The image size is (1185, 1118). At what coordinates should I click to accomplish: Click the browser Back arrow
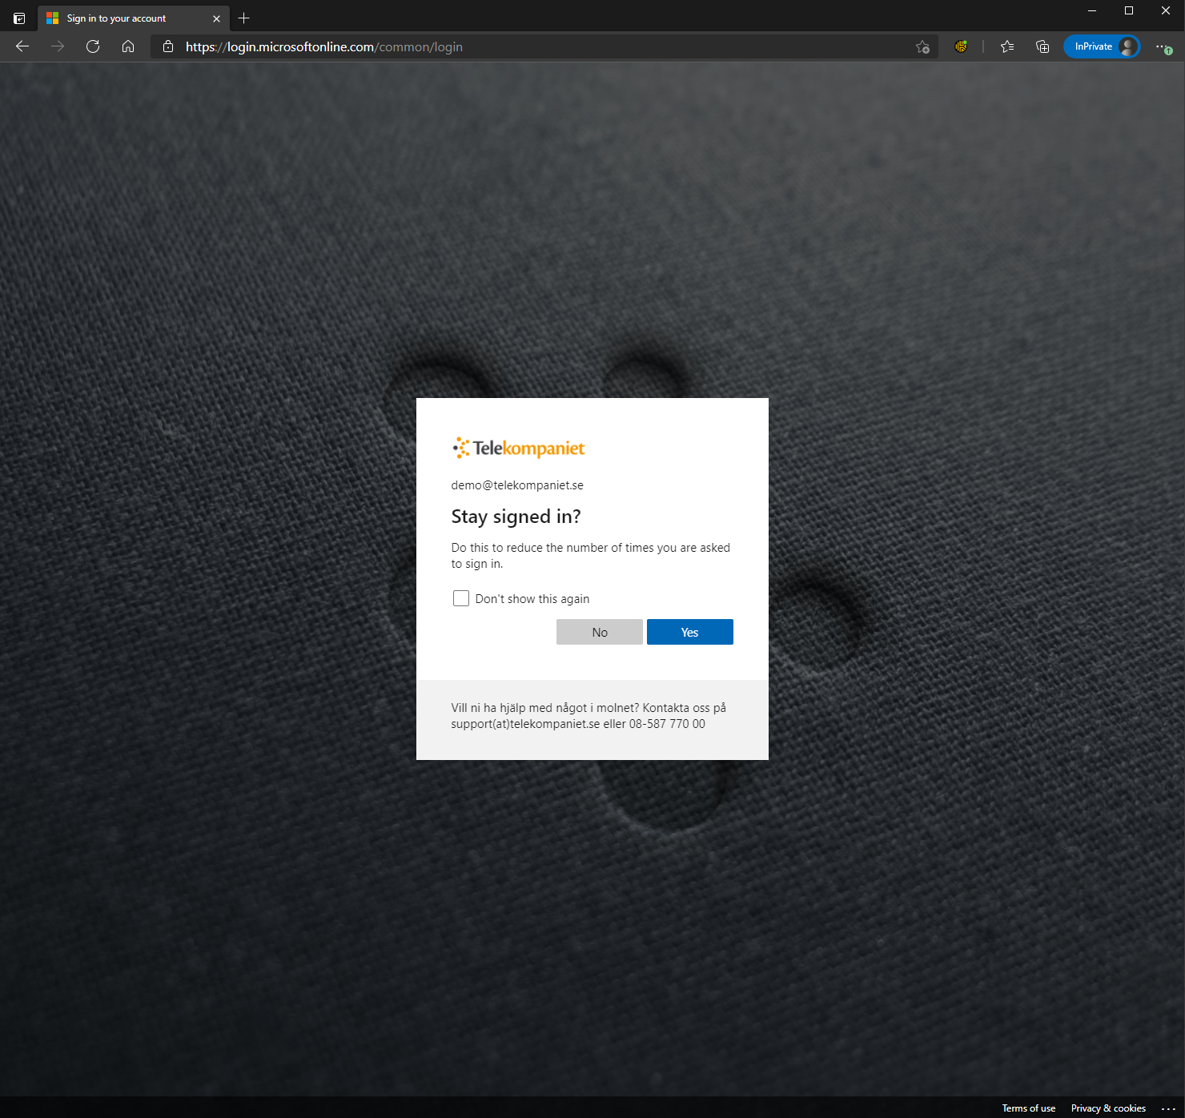point(22,46)
